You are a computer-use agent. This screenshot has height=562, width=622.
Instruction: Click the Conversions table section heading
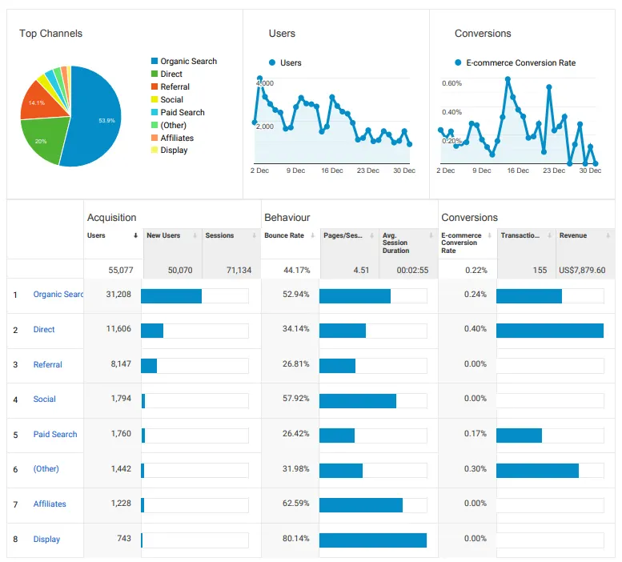[x=469, y=217]
